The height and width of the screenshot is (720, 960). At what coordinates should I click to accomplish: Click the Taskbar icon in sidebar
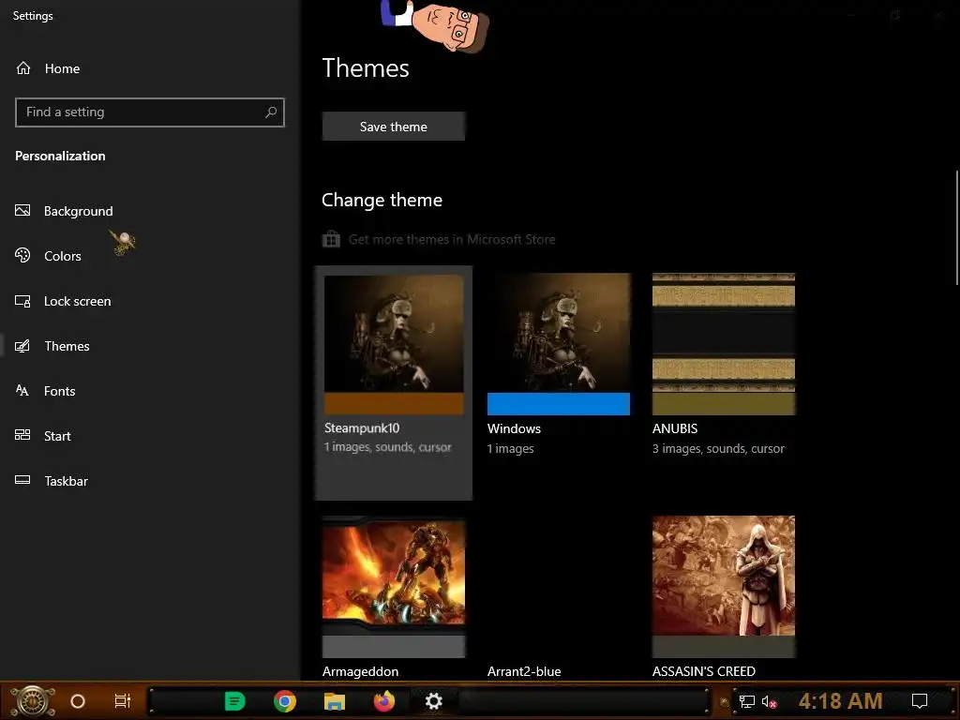[x=22, y=480]
